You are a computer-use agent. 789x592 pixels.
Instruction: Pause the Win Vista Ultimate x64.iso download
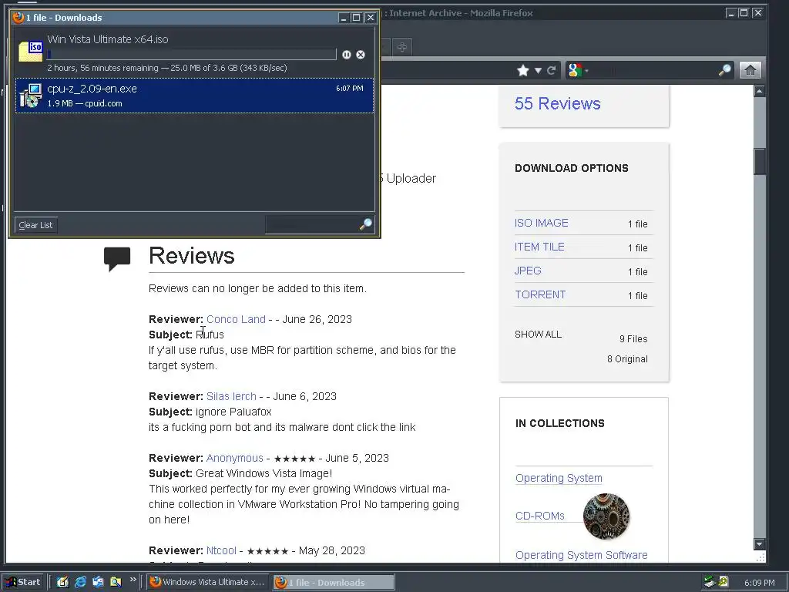coord(347,55)
